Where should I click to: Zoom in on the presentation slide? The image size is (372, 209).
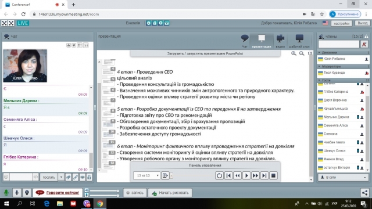tap(294, 53)
